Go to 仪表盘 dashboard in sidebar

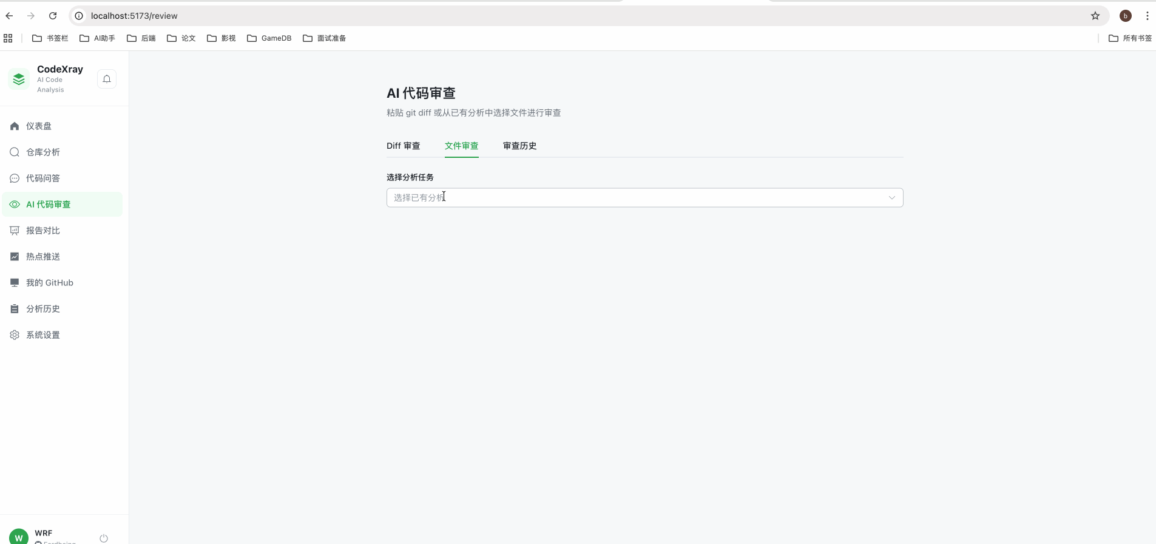coord(63,126)
